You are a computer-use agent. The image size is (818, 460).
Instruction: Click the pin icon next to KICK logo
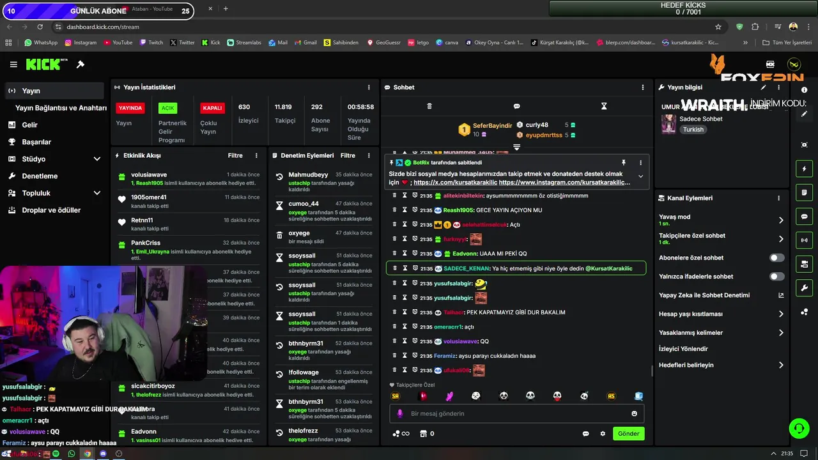[81, 65]
